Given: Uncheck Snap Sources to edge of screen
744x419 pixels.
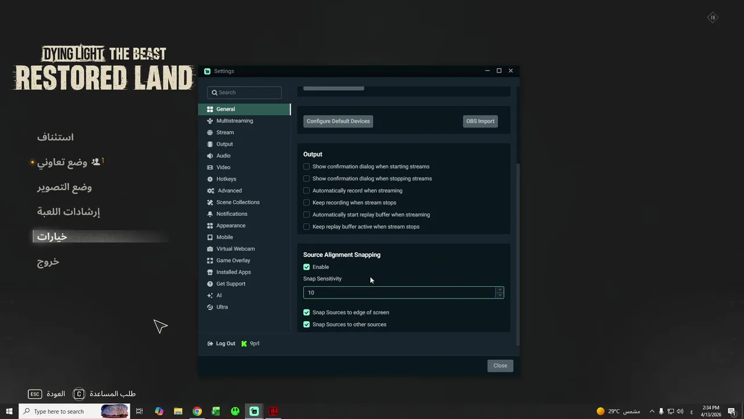Looking at the screenshot, I should tap(306, 313).
